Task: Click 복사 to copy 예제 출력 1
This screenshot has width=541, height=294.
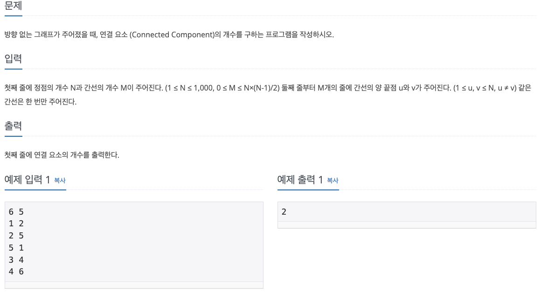Action: 333,181
